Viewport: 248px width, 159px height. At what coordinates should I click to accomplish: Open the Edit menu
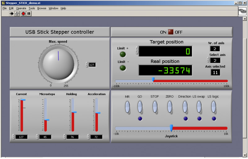(x=11, y=8)
